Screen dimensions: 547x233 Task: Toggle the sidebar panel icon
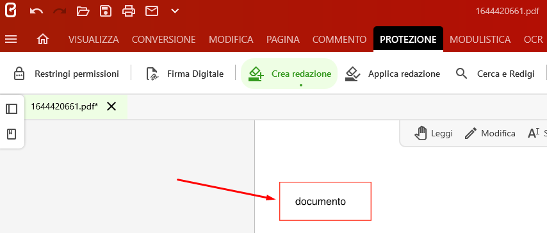point(12,109)
